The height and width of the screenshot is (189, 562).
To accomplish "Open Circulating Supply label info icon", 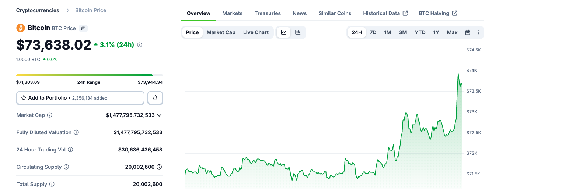I will tap(66, 167).
